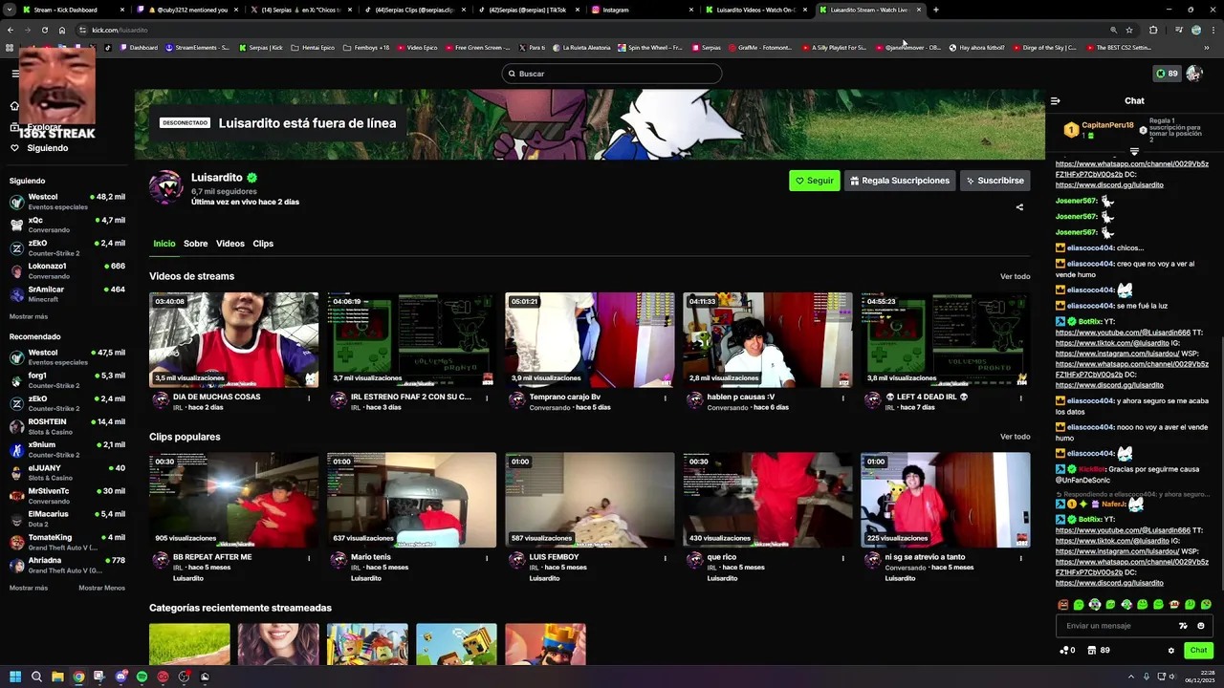Open options menu for IRL ESTRENO FNAF 2 video
1224x688 pixels.
click(x=487, y=398)
